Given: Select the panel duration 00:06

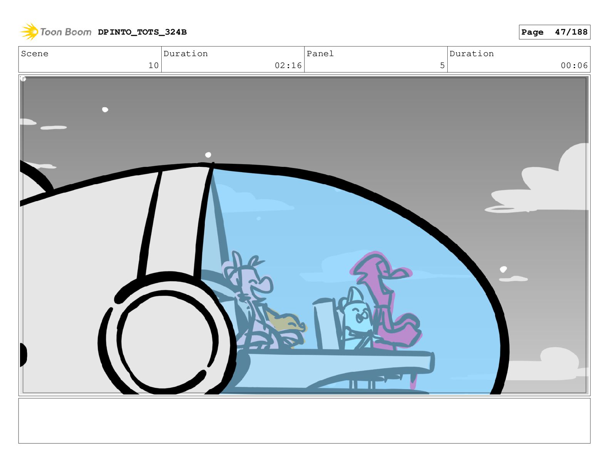Looking at the screenshot, I should pyautogui.click(x=574, y=65).
